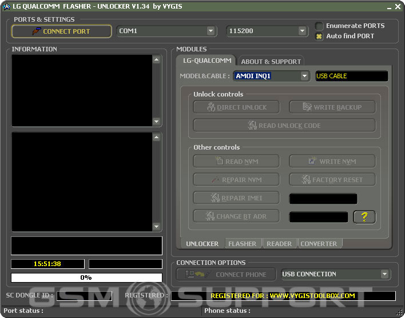Click the 15:51:38 time display
This screenshot has width=405, height=318.
click(x=47, y=264)
